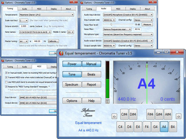Open the Temperament dropdown showing Meantone
This screenshot has width=186, height=139.
click(x=46, y=15)
